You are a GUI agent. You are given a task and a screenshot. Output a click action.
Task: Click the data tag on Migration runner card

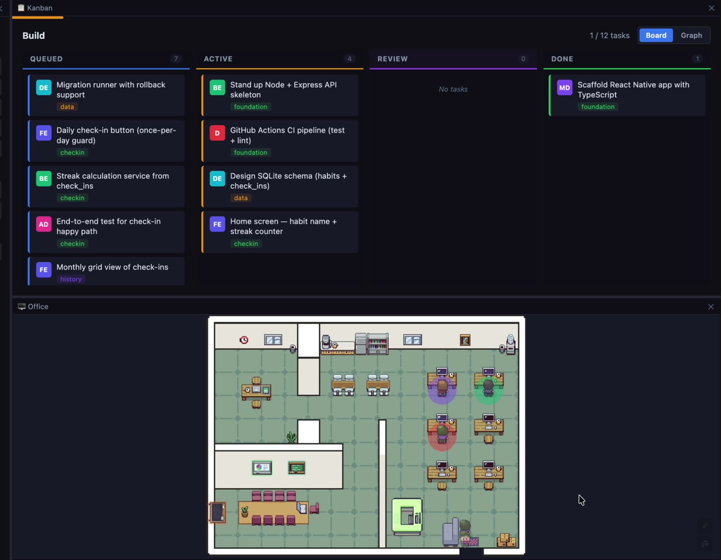coord(67,107)
